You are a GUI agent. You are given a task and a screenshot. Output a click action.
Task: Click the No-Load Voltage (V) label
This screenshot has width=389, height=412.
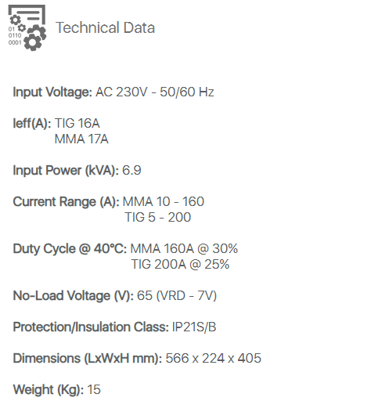click(x=74, y=296)
